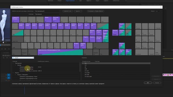Viewport: 173px width, 97px height.
Task: Select the Tab key tile
Action: point(18,33)
